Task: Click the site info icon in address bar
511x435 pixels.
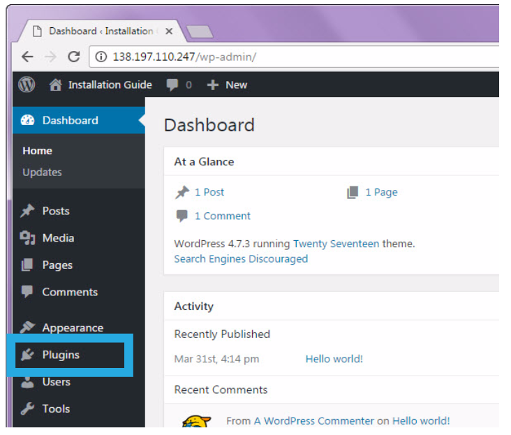Action: pyautogui.click(x=101, y=57)
